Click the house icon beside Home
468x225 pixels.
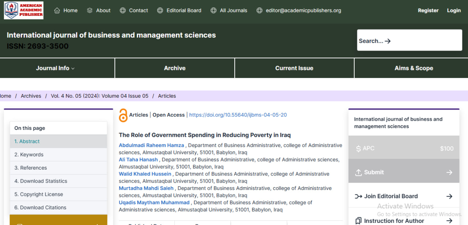coord(57,11)
